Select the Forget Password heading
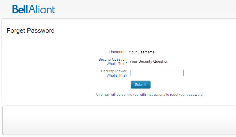The height and width of the screenshot is (137, 236). [31, 31]
